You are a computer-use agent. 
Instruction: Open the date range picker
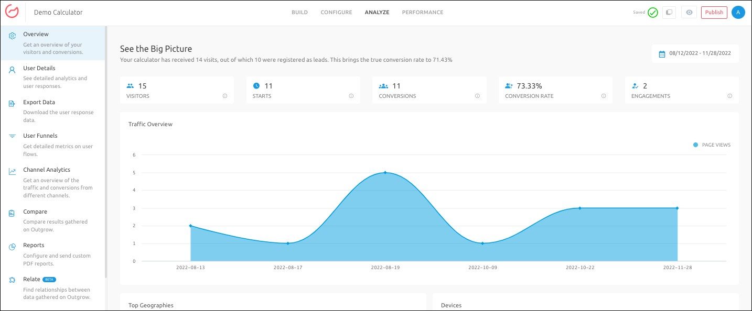695,53
